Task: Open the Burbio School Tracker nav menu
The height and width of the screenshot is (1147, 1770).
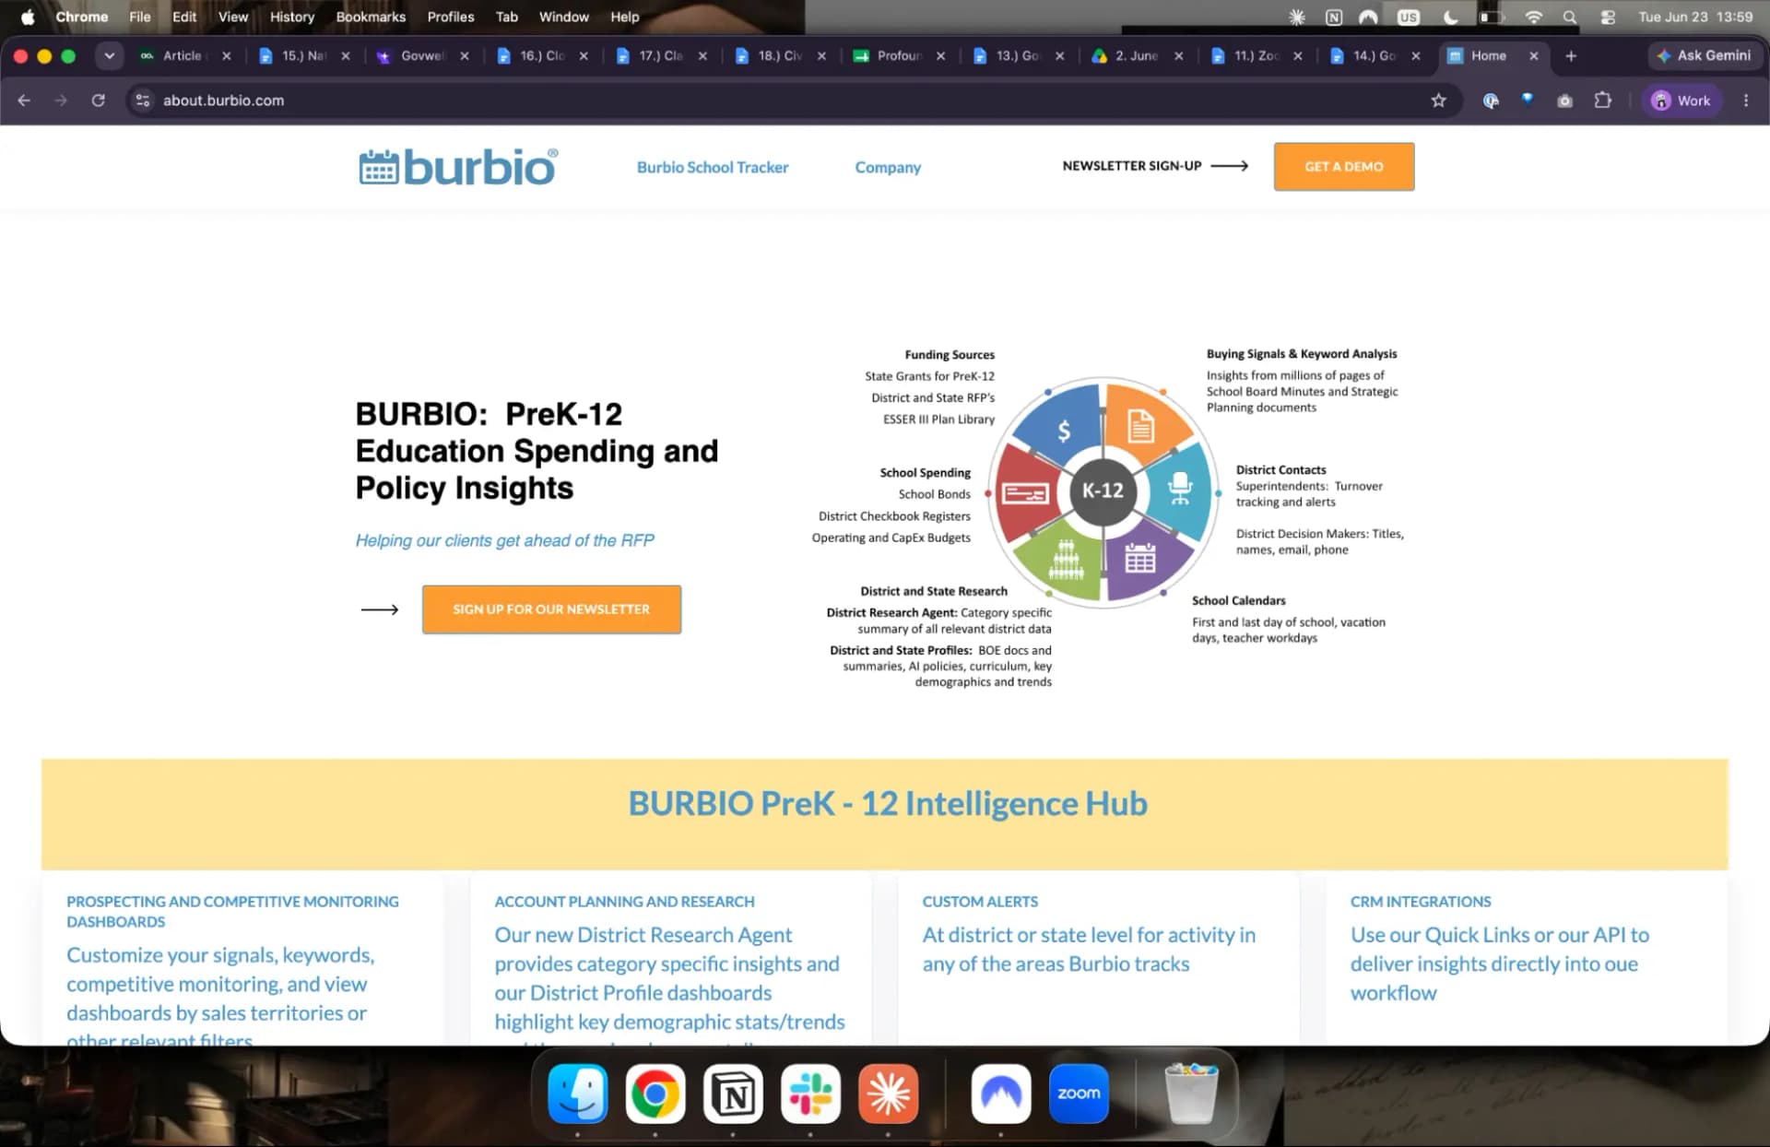Action: click(713, 167)
